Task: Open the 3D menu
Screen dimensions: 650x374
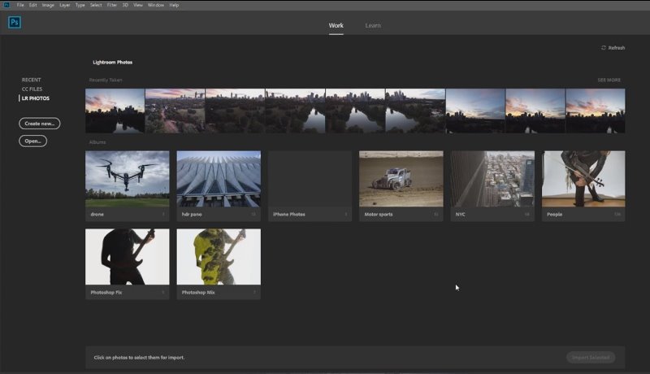Action: pyautogui.click(x=125, y=5)
